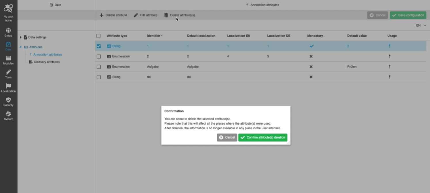The width and height of the screenshot is (430, 193).
Task: Open the Localization flag section
Action: pos(8,88)
